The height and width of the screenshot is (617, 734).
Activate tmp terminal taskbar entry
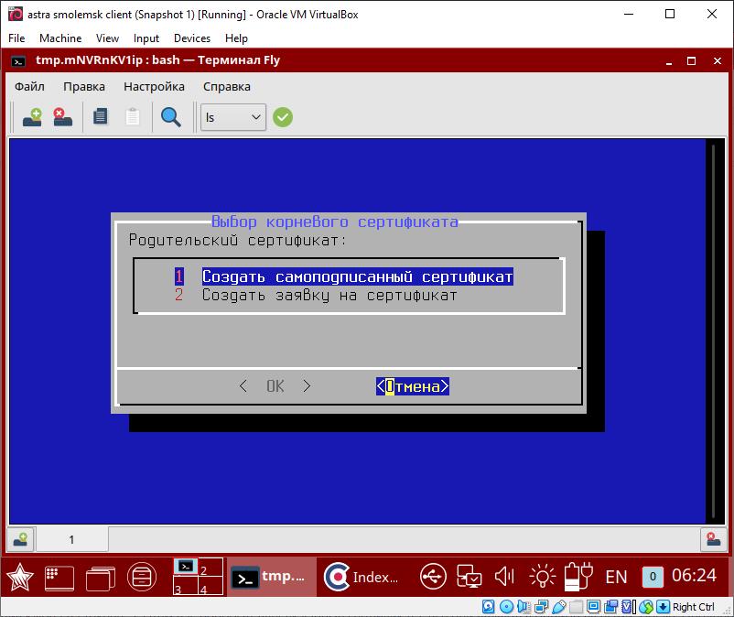[272, 577]
